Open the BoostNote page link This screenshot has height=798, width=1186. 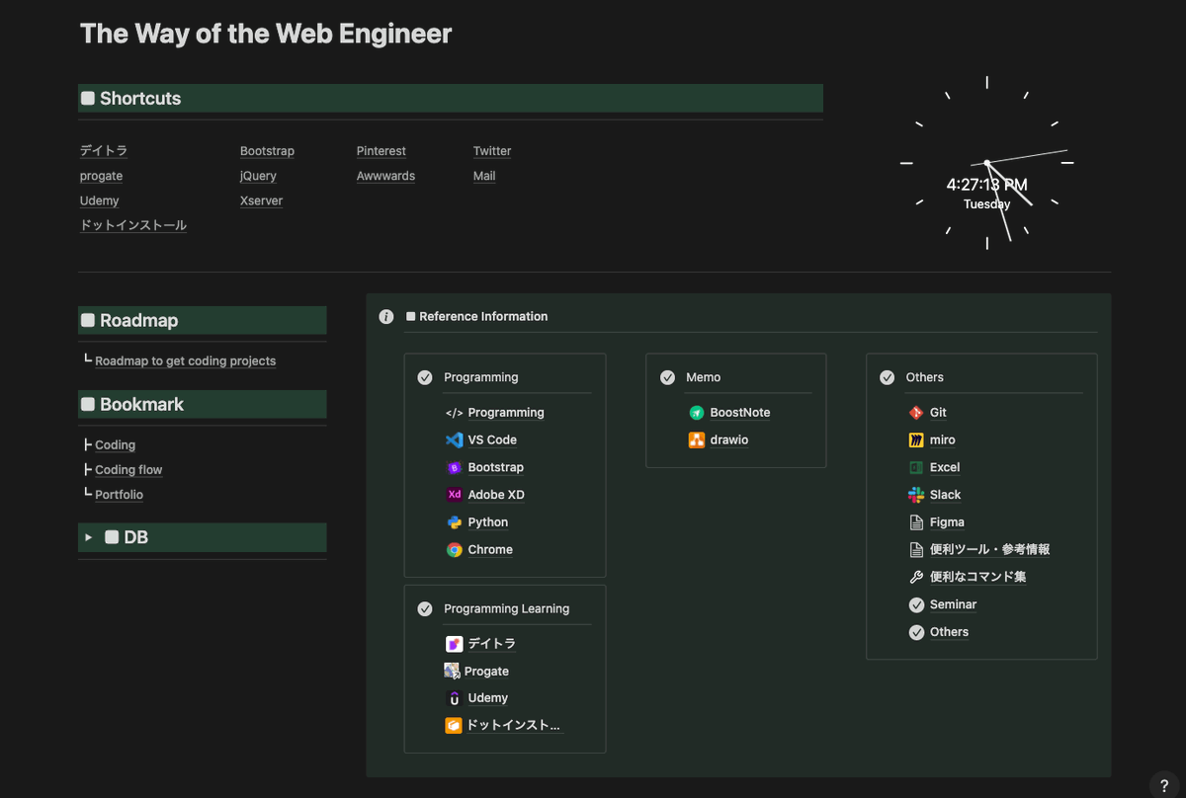coord(740,413)
